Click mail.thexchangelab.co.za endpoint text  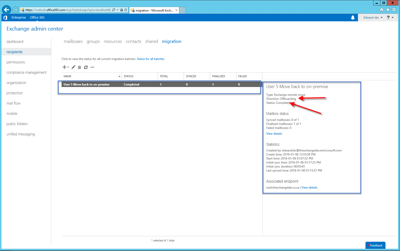point(283,188)
